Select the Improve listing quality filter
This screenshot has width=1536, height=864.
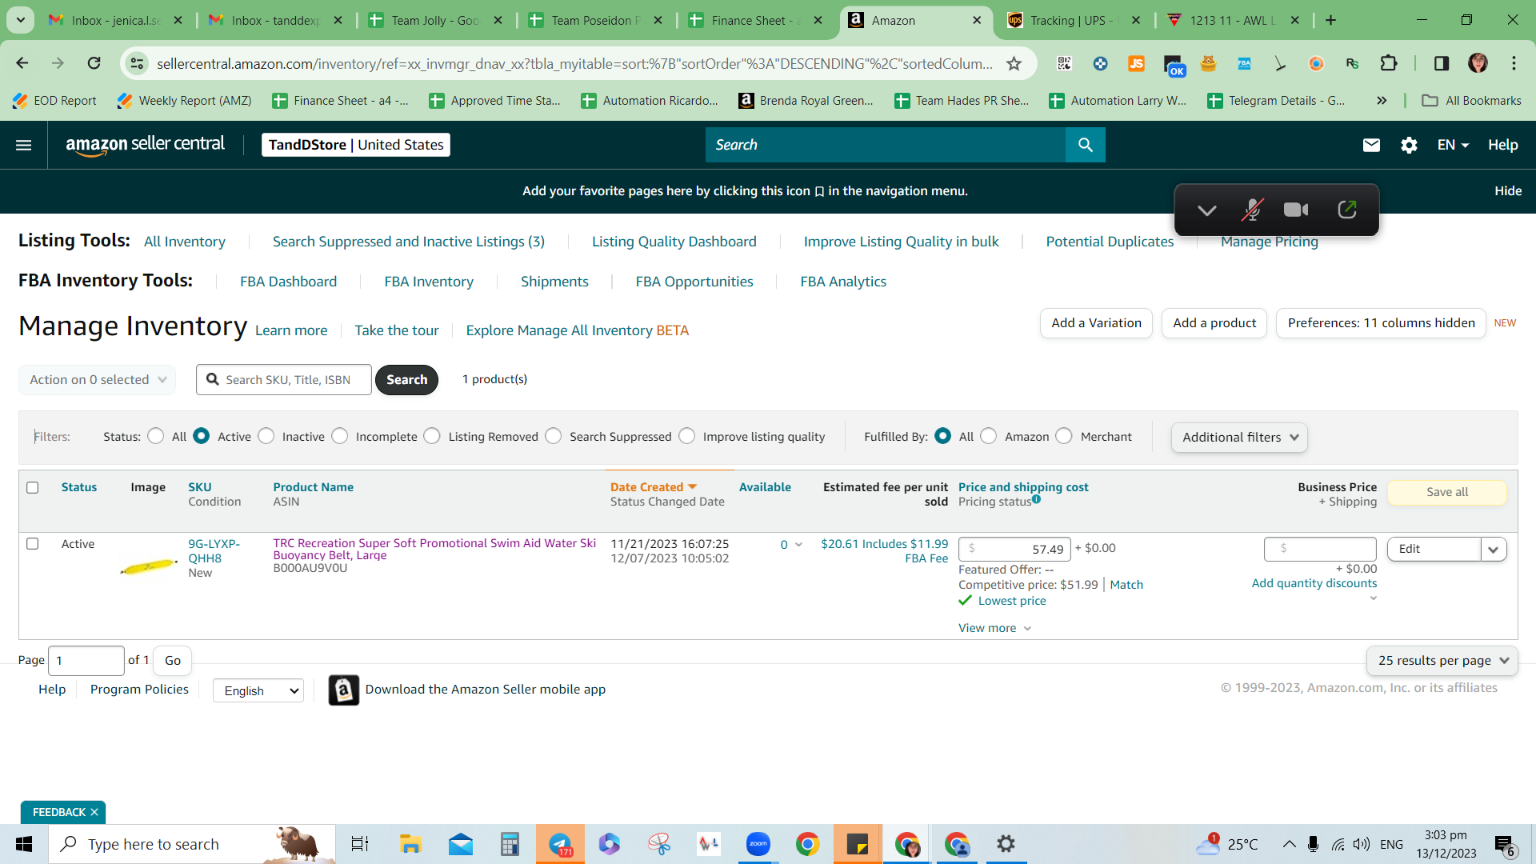coord(687,436)
